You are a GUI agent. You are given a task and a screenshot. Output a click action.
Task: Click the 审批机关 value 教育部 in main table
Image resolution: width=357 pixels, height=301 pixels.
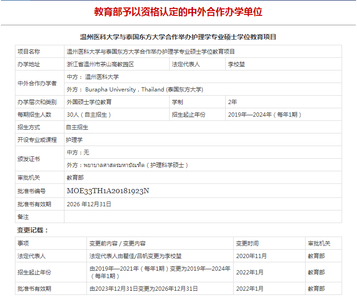coord(75,177)
